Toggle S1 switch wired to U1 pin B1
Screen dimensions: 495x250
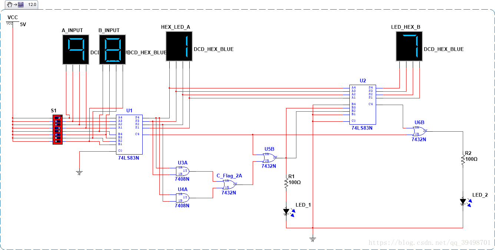coord(57,141)
